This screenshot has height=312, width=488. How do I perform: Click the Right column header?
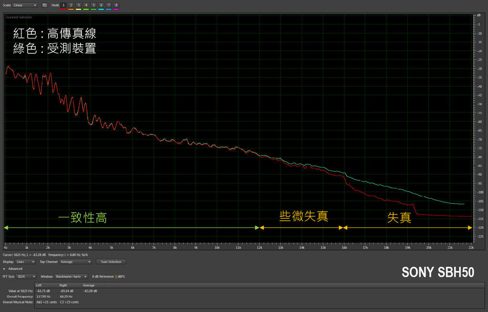pos(63,285)
